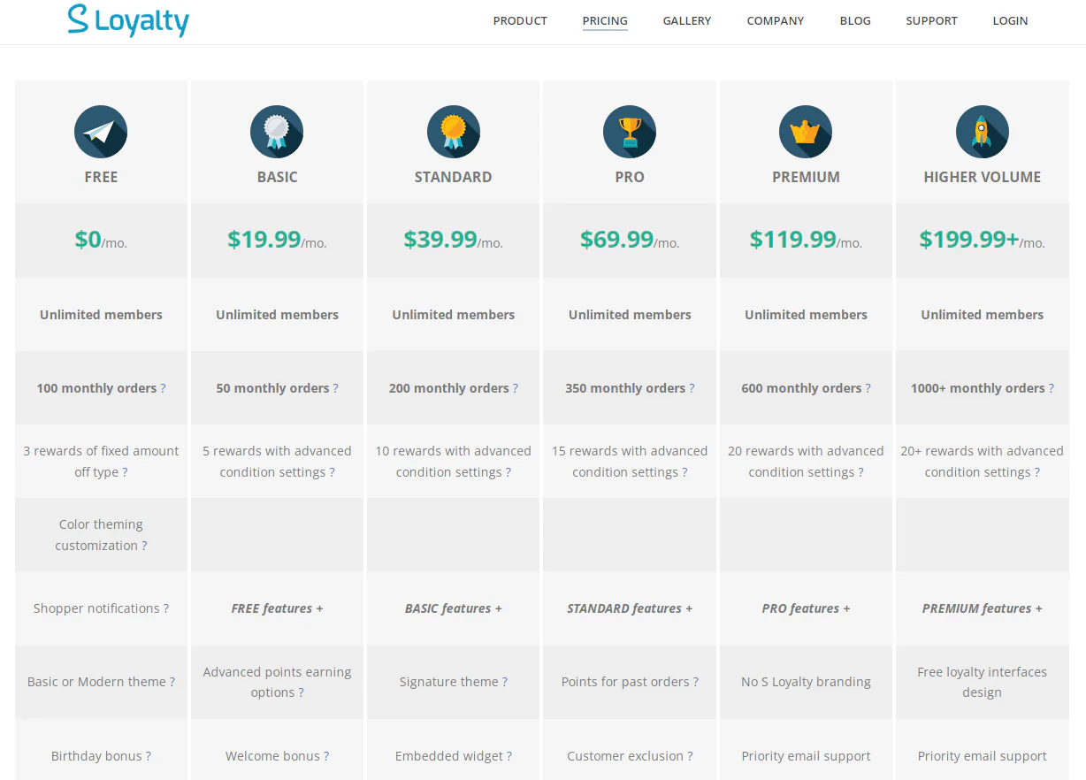Screen dimensions: 1086x780
Task: Click 'PRO features +' text
Action: coord(806,608)
